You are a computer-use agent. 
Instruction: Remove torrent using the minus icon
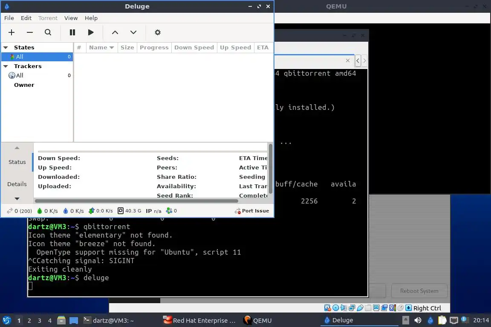coord(30,32)
